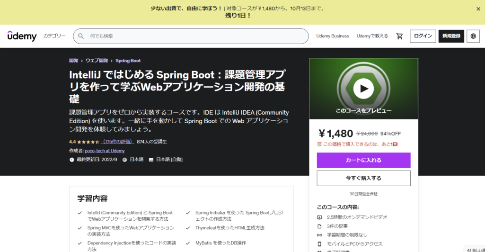Go to ウェブ開発 breadcrumb

(x=97, y=61)
